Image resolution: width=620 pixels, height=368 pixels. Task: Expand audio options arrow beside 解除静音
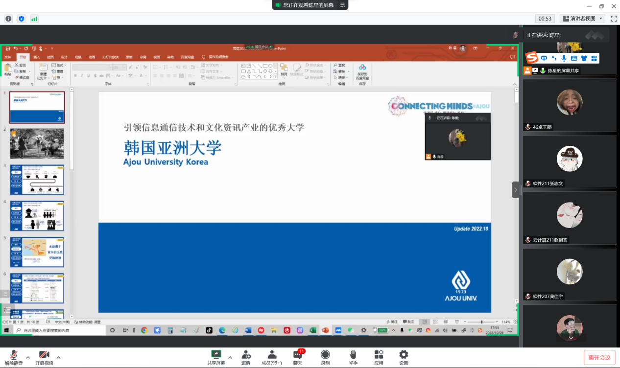point(28,357)
